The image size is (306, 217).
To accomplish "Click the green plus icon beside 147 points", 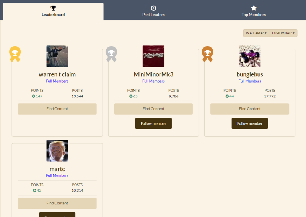I will point(34,96).
